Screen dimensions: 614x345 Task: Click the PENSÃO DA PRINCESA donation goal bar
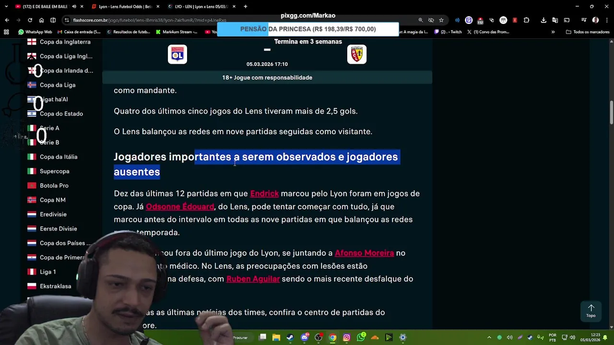click(308, 29)
